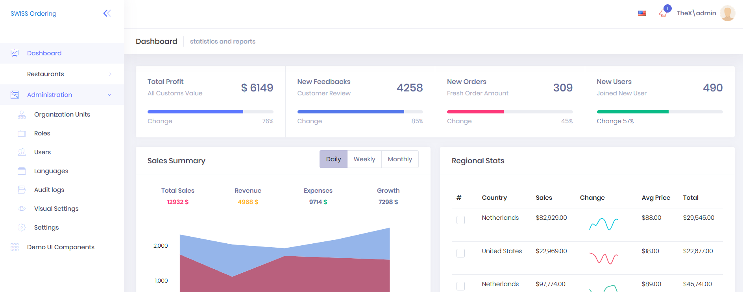Viewport: 743px width, 292px height.
Task: Collapse the Administration menu chevron
Action: click(x=109, y=95)
